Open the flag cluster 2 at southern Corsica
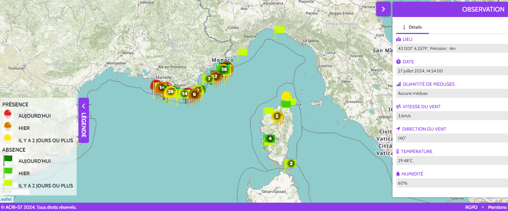508x211 pixels. point(291,164)
